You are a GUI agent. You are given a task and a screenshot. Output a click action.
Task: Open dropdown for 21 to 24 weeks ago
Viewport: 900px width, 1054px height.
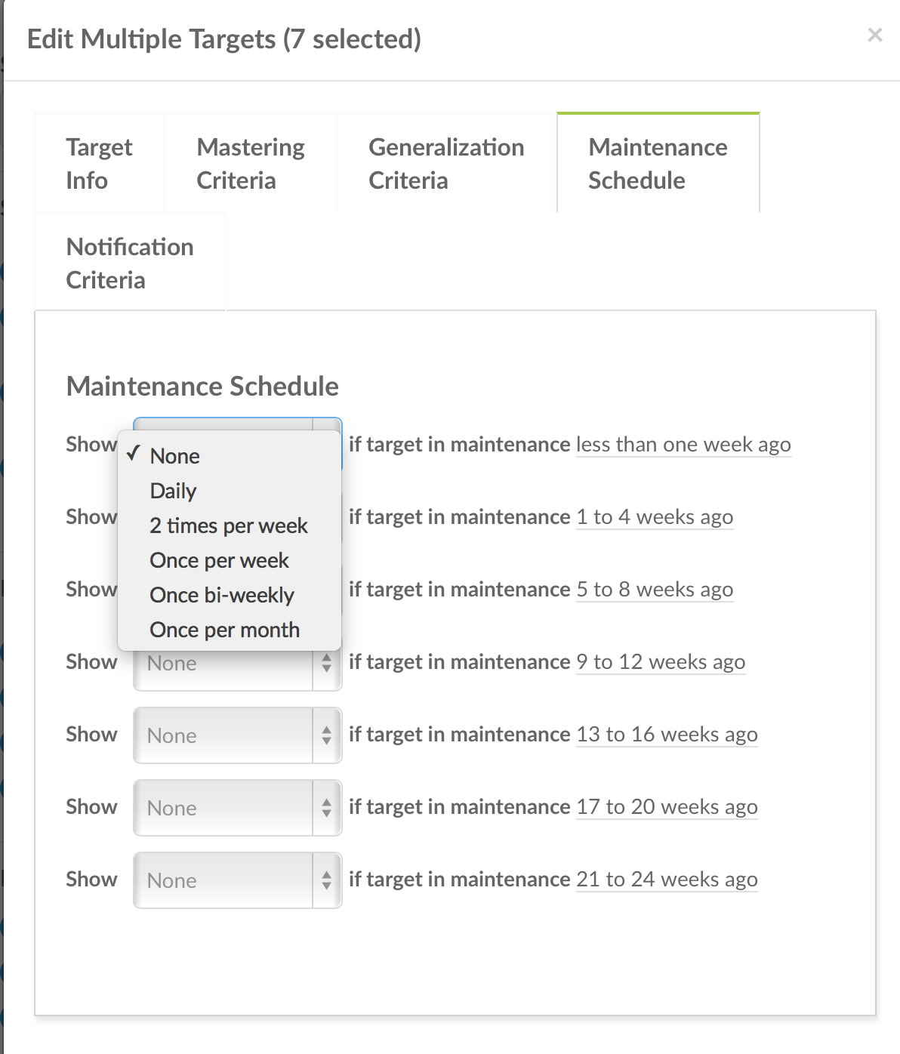pyautogui.click(x=238, y=880)
